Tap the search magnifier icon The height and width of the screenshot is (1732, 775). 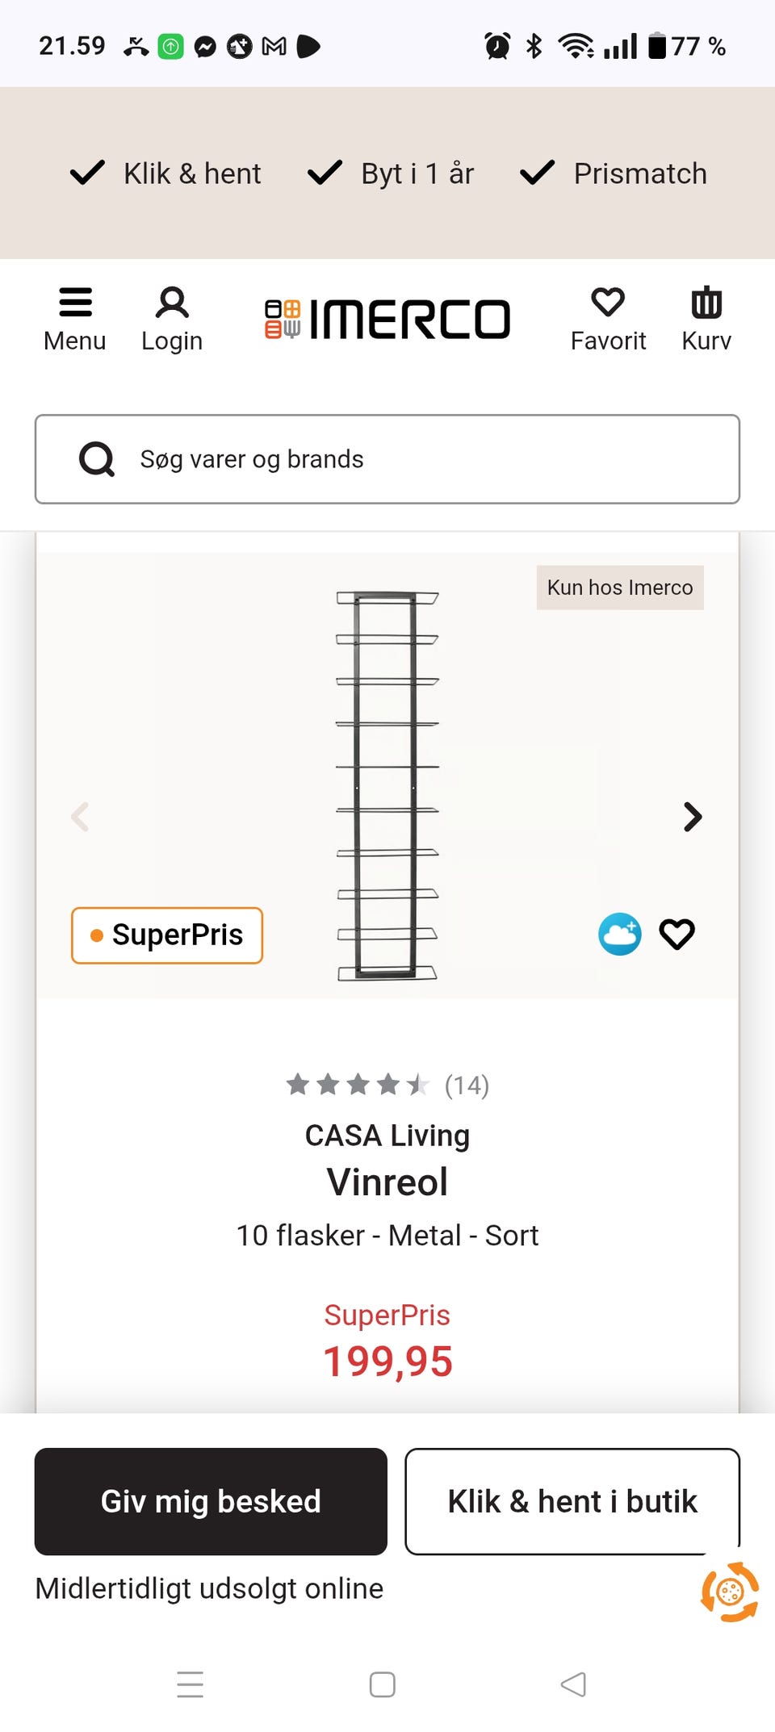pyautogui.click(x=97, y=459)
